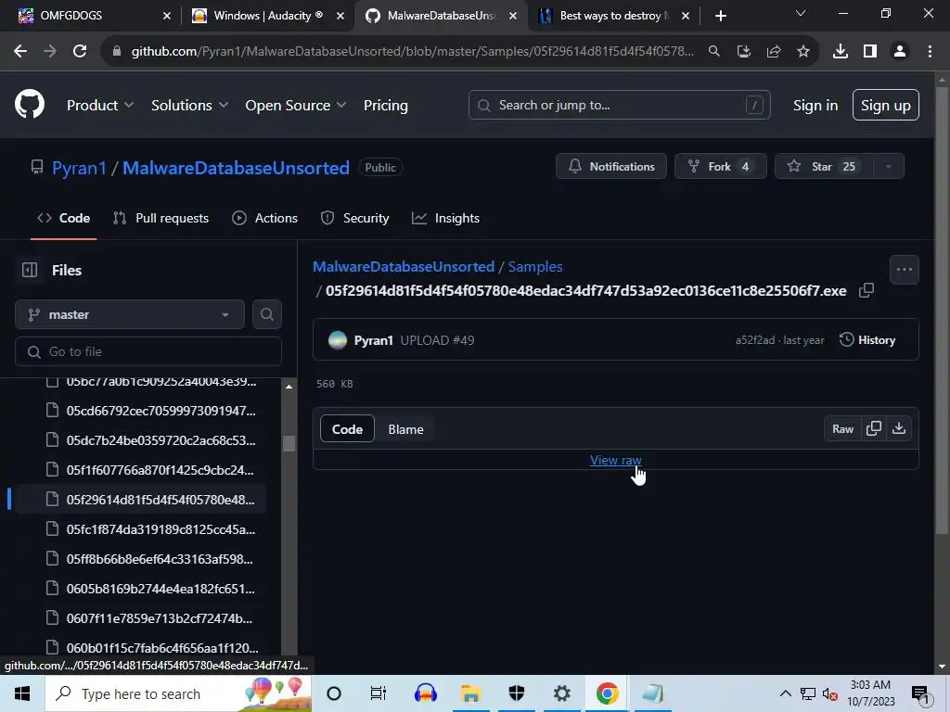The height and width of the screenshot is (712, 950).
Task: Expand the Solutions menu
Action: [189, 106]
